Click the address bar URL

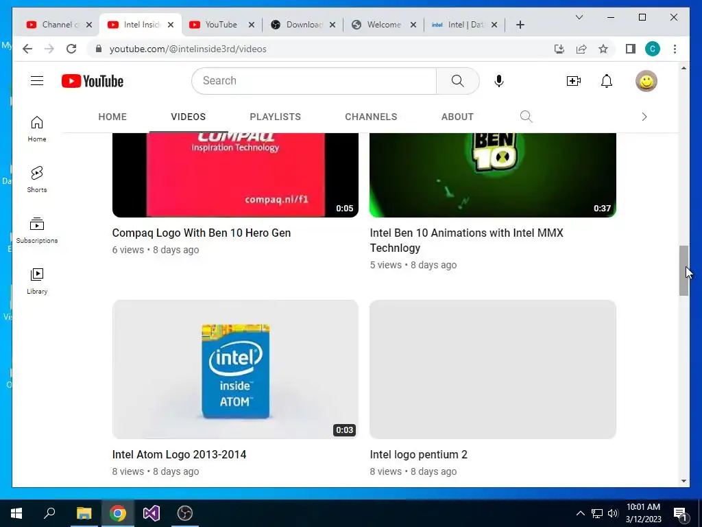[x=188, y=49]
